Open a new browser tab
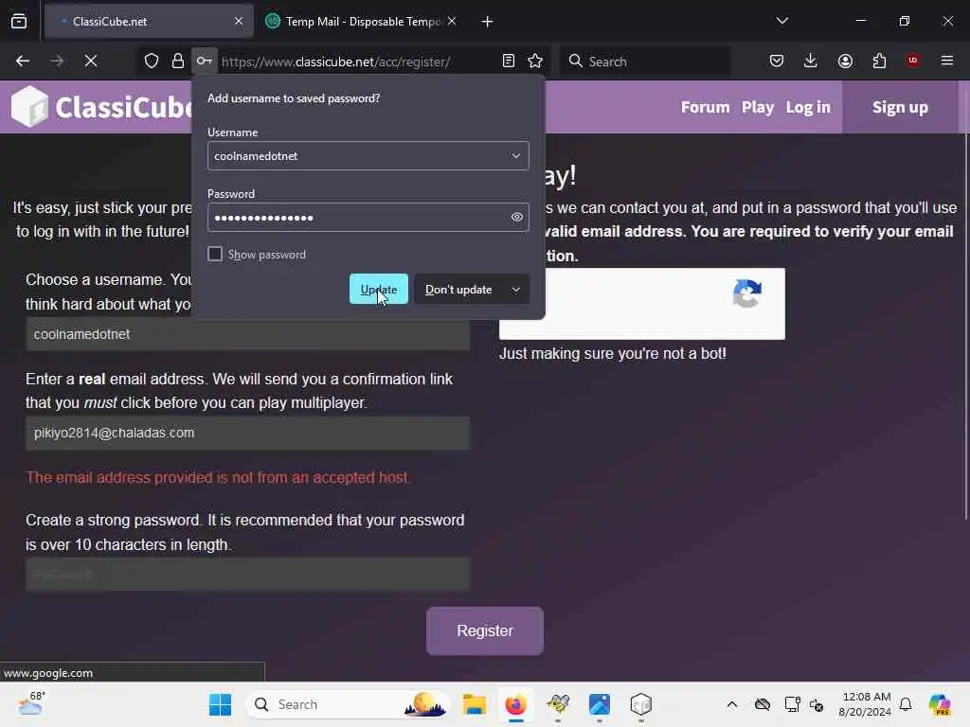The image size is (970, 727). [488, 22]
